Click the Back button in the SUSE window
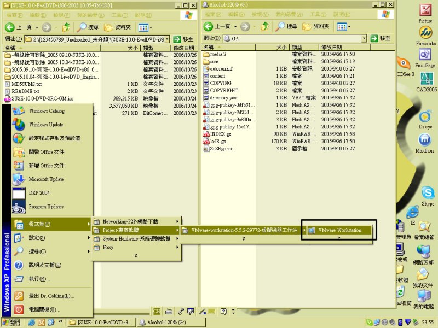The width and height of the screenshot is (438, 328). tap(18, 27)
